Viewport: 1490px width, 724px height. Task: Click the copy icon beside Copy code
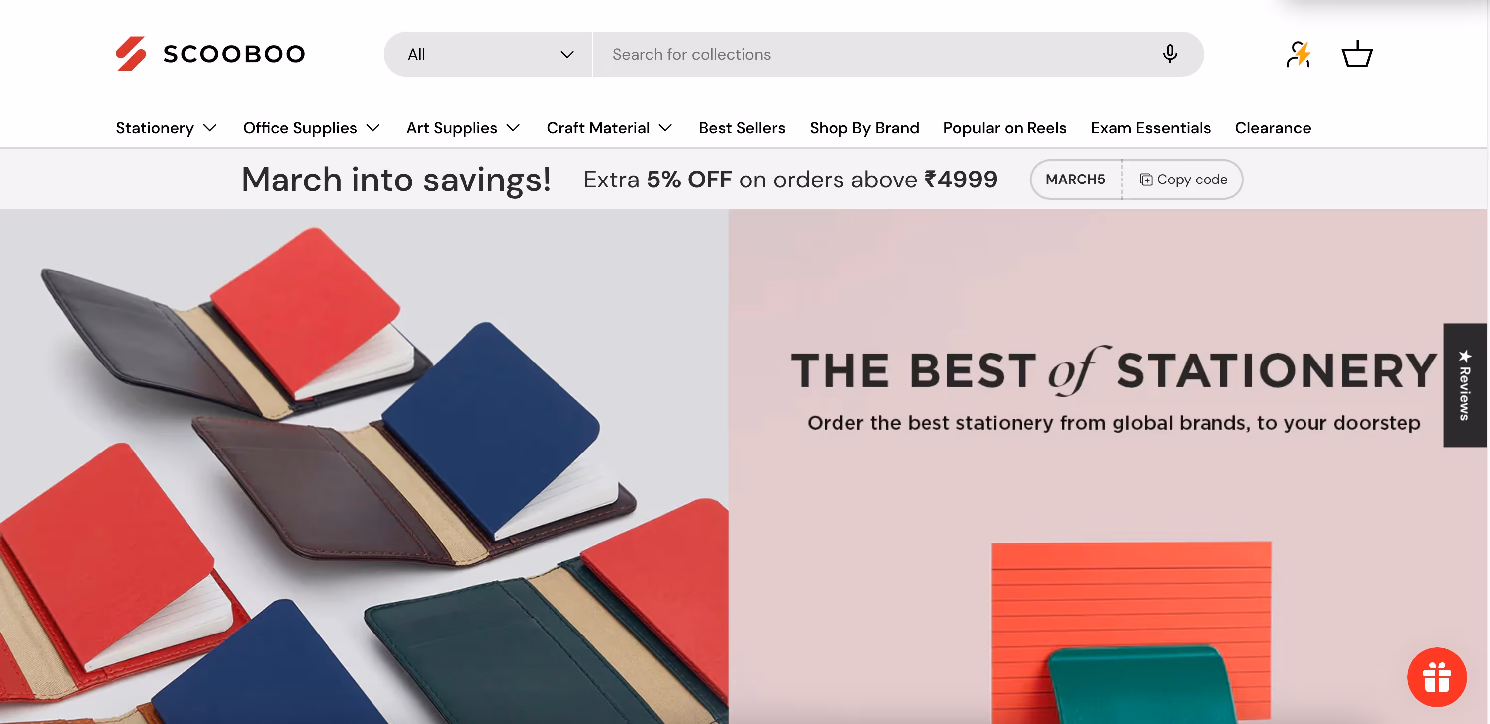click(1146, 180)
